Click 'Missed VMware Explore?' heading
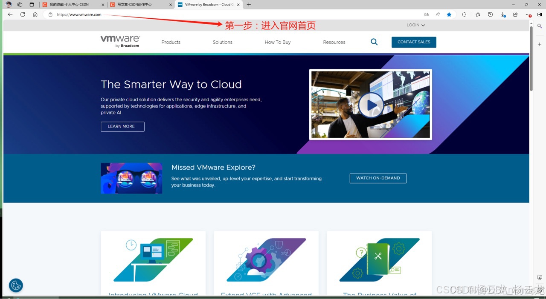The image size is (546, 299). pos(213,168)
